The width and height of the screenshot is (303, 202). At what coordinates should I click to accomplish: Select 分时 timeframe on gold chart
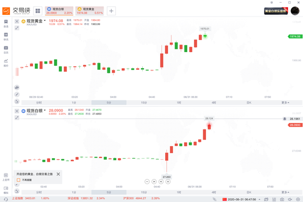click(x=39, y=103)
